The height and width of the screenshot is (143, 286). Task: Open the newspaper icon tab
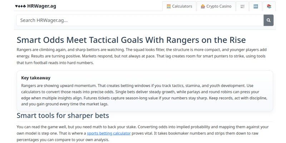242,6
